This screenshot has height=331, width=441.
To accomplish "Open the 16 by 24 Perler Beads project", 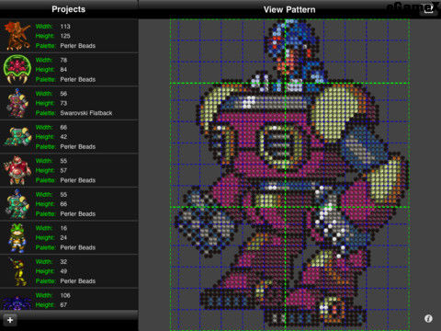I will [x=69, y=238].
